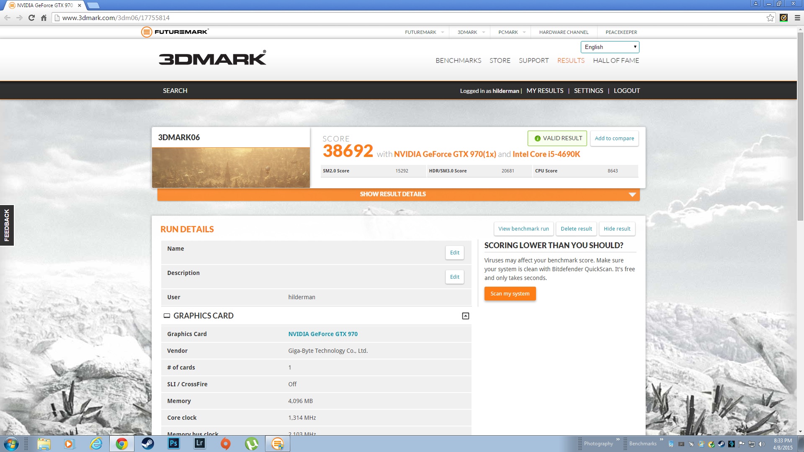Open the SUPPORT page

click(x=533, y=61)
